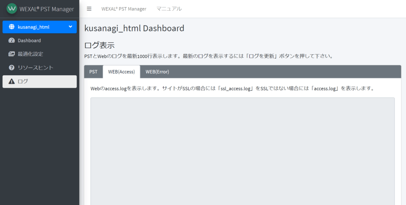Click inside the access log text area

tap(242, 151)
